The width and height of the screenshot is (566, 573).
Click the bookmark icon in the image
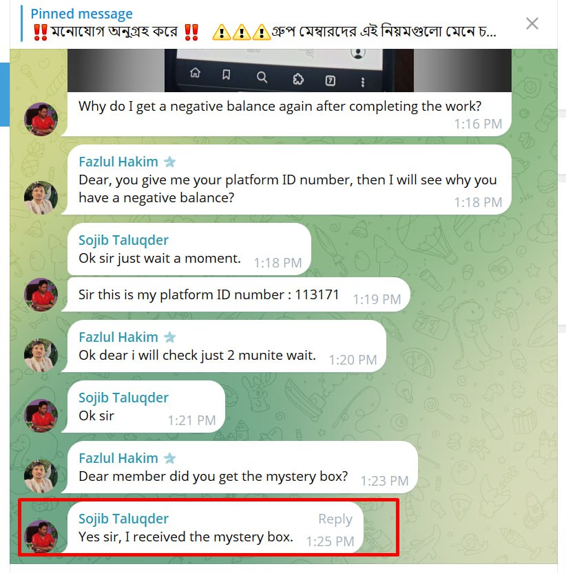tap(227, 74)
